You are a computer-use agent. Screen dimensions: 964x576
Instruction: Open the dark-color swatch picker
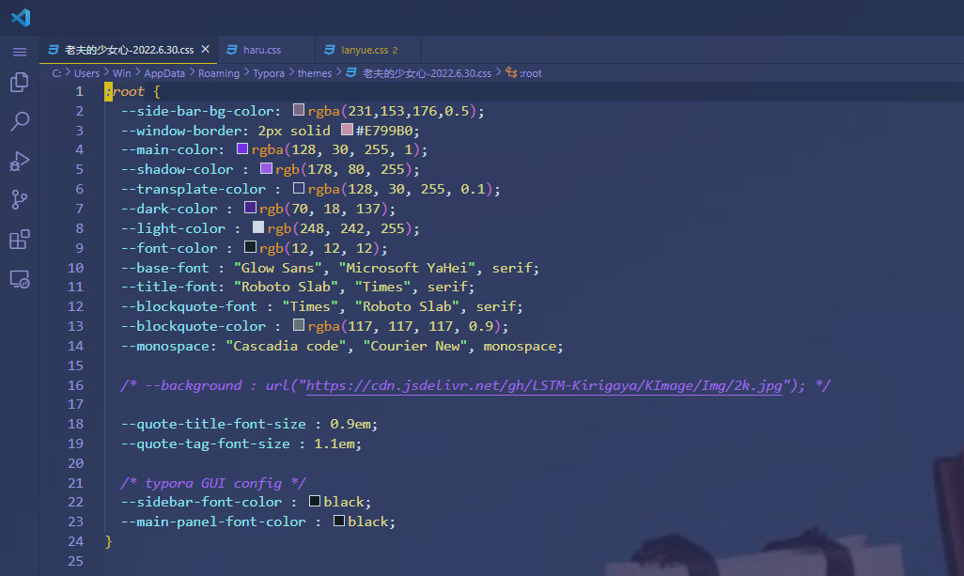[x=250, y=208]
